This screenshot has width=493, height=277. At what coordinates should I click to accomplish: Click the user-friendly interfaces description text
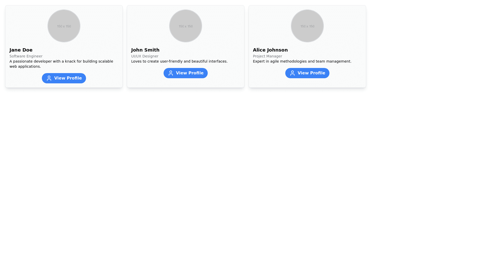pos(179,61)
